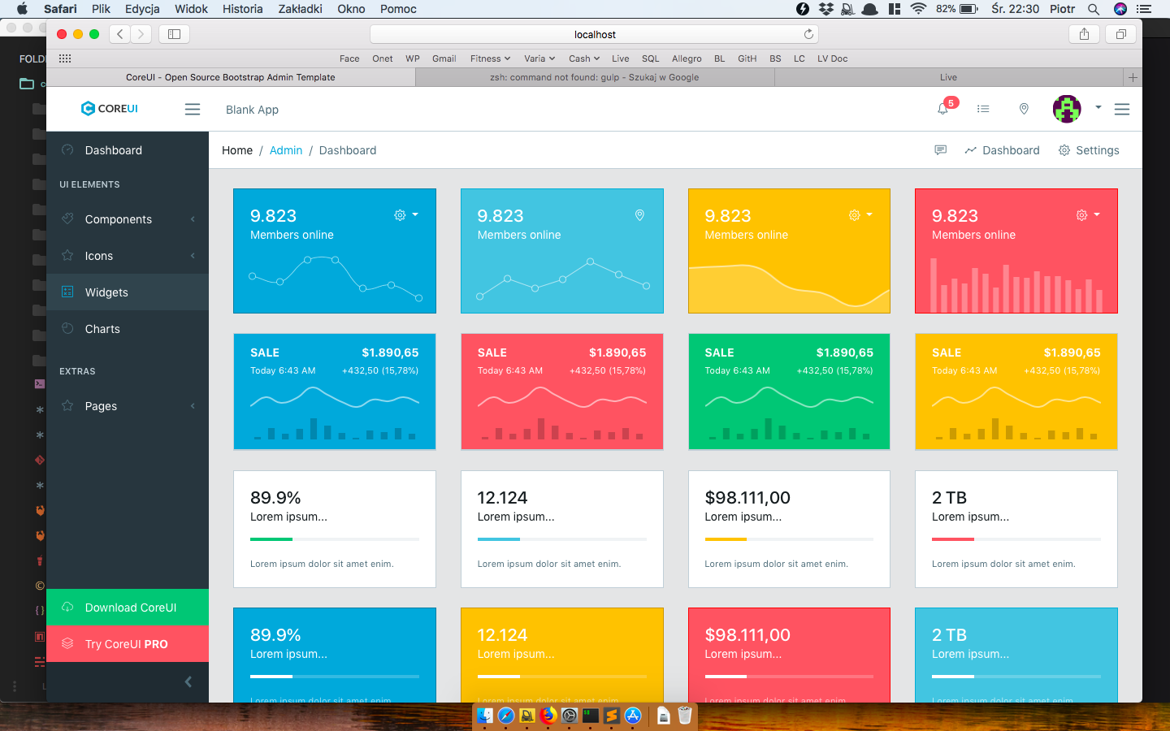Screen dimensions: 1170x731
Task: Click the Wi-Fi icon in the menu bar
Action: 918,9
